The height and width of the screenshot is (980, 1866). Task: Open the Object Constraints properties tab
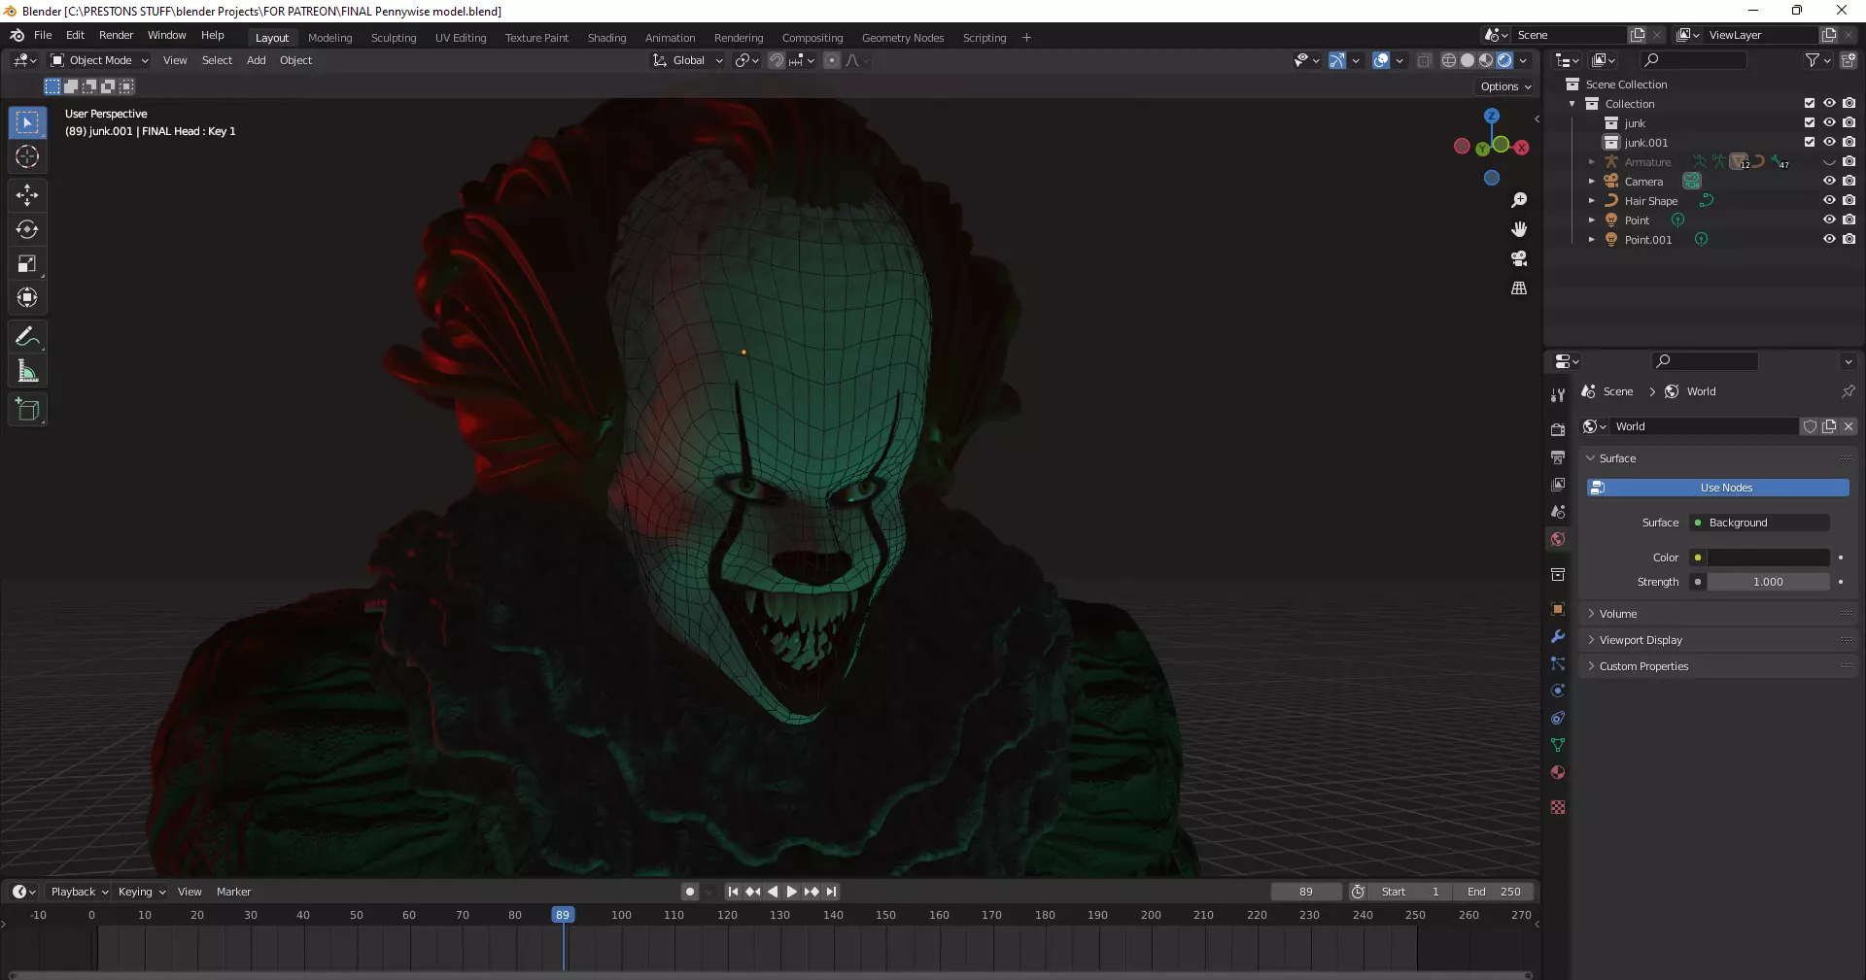click(x=1558, y=718)
